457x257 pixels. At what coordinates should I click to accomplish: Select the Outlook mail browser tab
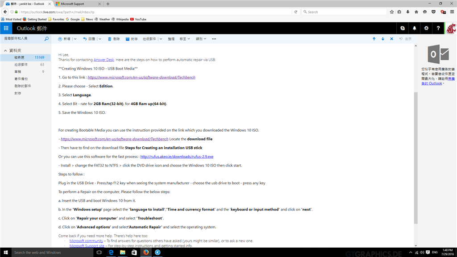pyautogui.click(x=28, y=4)
